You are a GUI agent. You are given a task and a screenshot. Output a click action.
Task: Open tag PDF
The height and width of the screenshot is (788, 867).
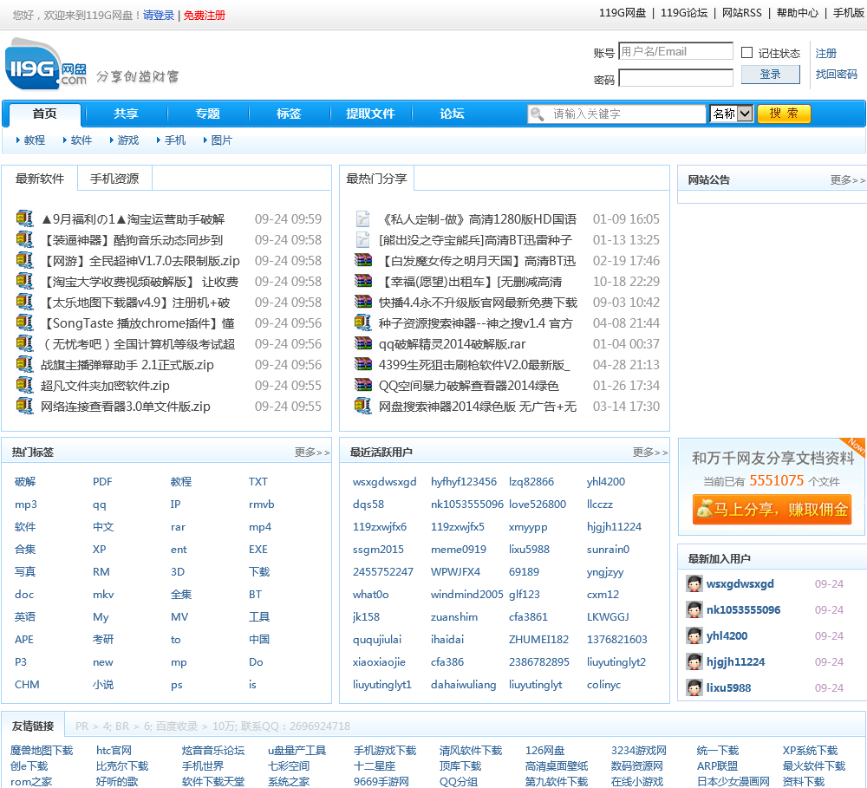[102, 482]
